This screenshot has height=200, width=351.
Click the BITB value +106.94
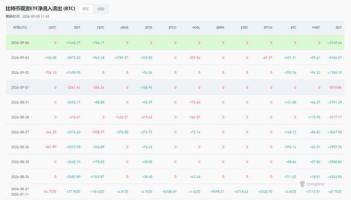pos(146,88)
